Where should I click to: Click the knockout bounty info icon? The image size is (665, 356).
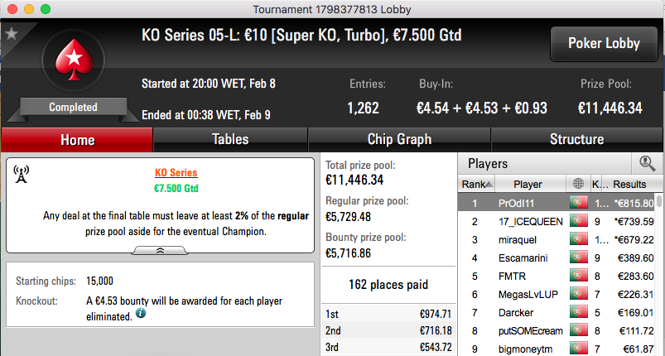(141, 314)
